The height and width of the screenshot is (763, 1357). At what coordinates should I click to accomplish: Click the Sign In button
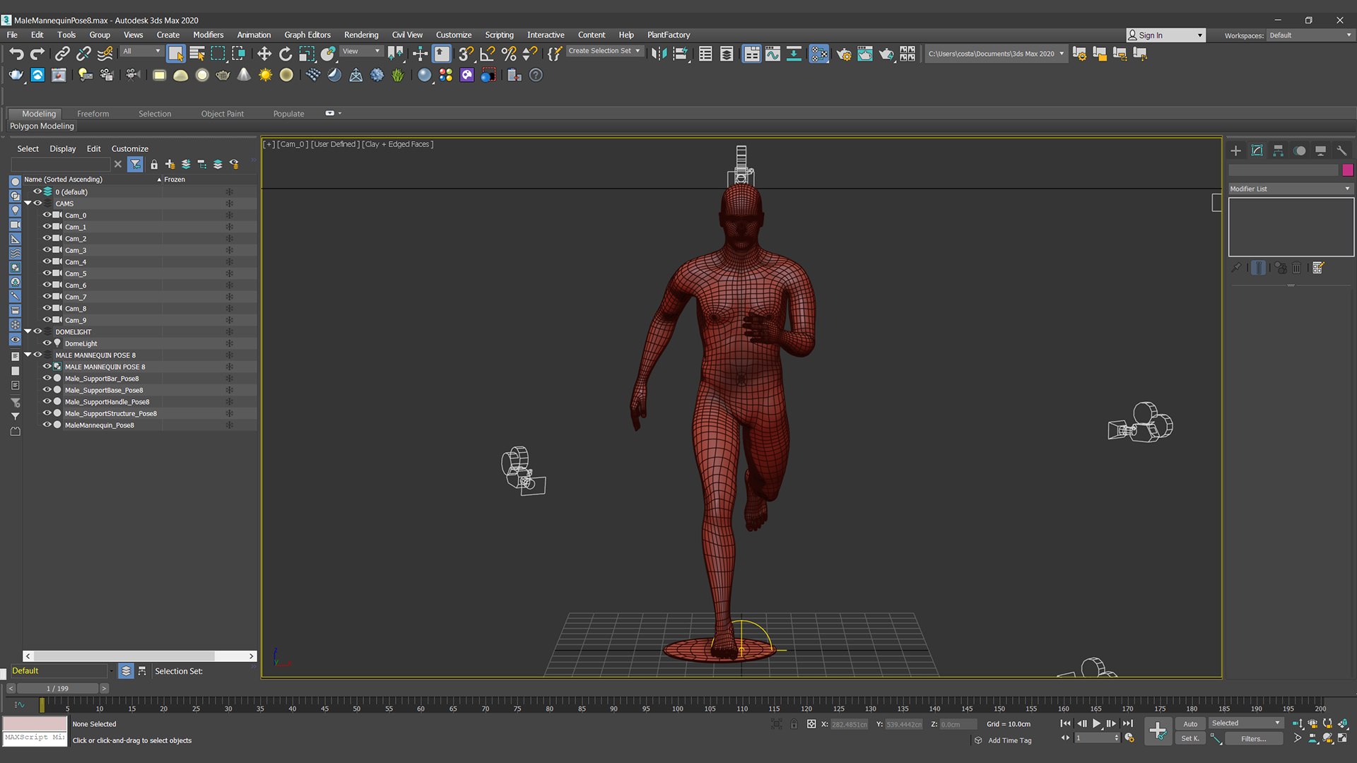click(1165, 35)
